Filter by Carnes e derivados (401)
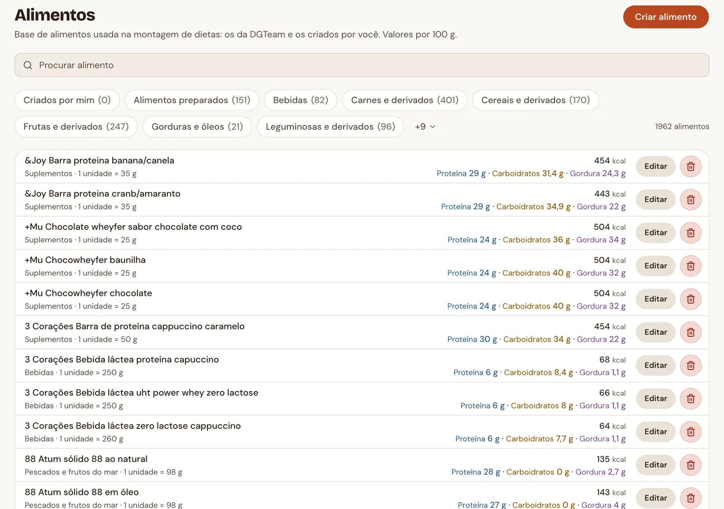This screenshot has width=724, height=509. tap(405, 100)
